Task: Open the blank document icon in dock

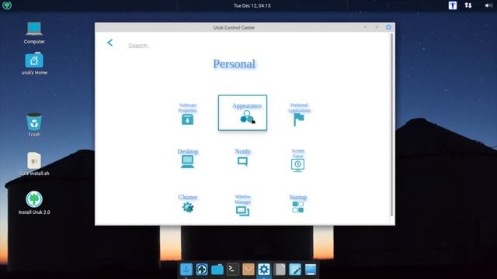Action: tap(280, 270)
